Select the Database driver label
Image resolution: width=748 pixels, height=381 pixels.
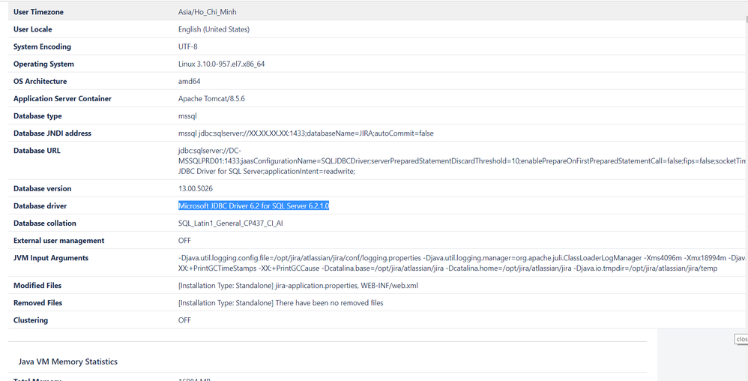[x=40, y=205]
